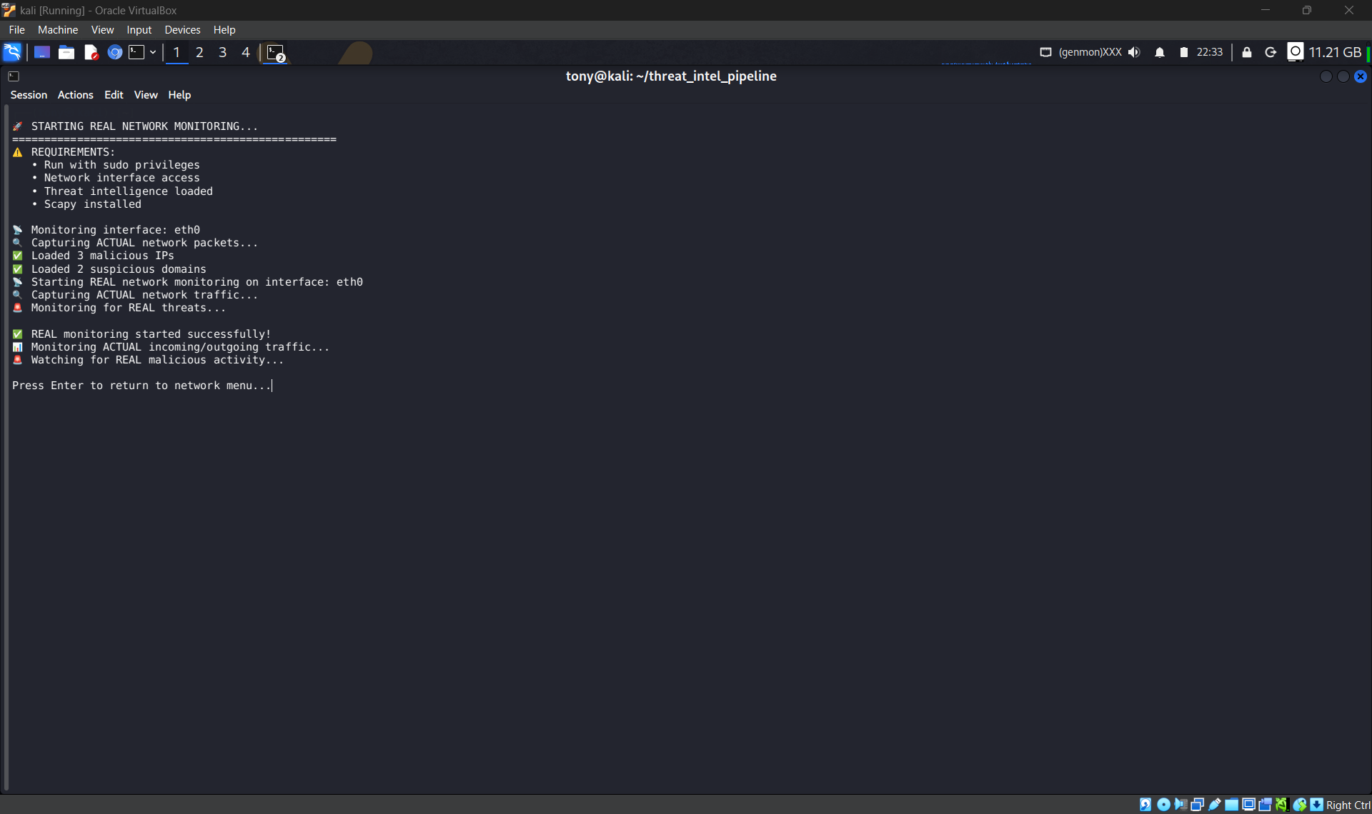The width and height of the screenshot is (1372, 814).
Task: Click the volume speaker icon
Action: pyautogui.click(x=1134, y=52)
